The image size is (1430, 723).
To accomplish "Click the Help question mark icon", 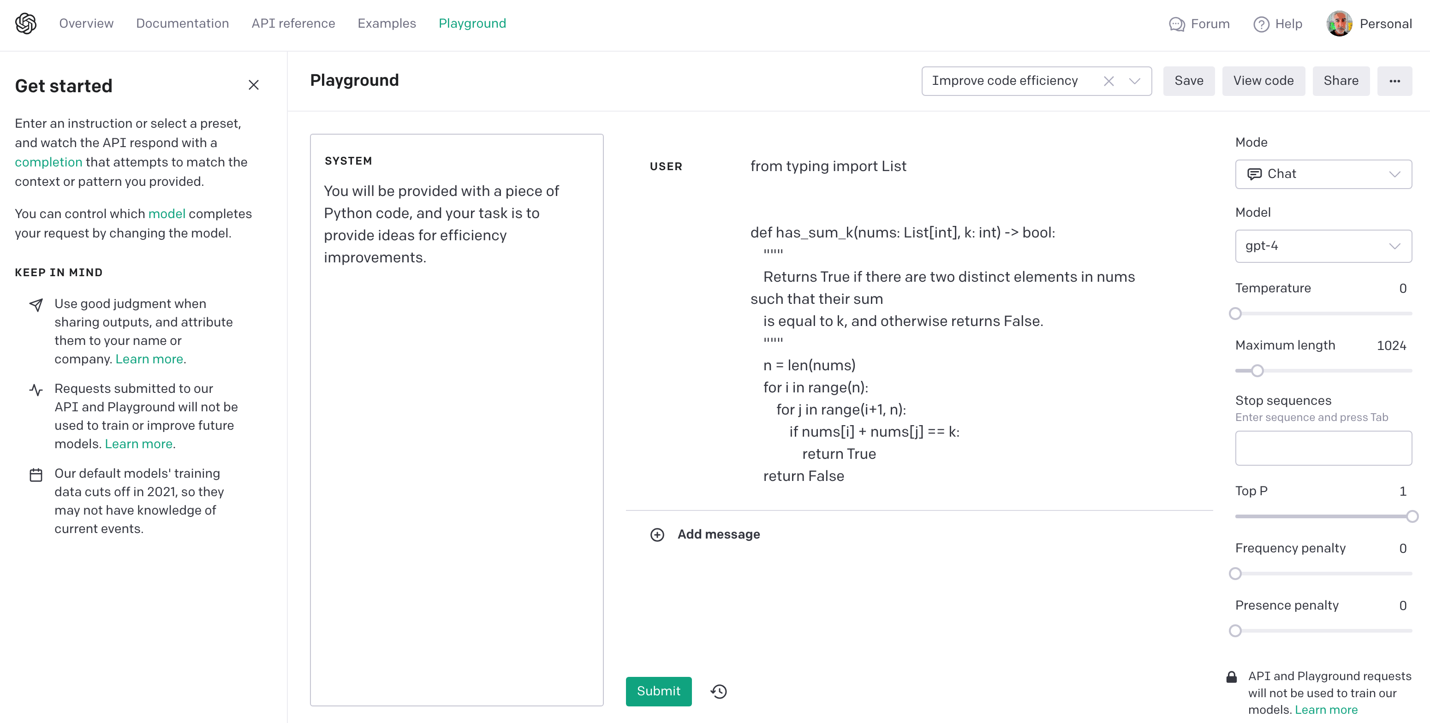I will pyautogui.click(x=1261, y=24).
